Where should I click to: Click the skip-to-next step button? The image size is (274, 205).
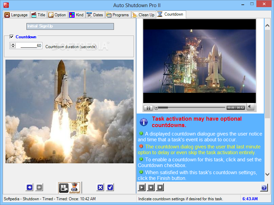[x=151, y=187]
